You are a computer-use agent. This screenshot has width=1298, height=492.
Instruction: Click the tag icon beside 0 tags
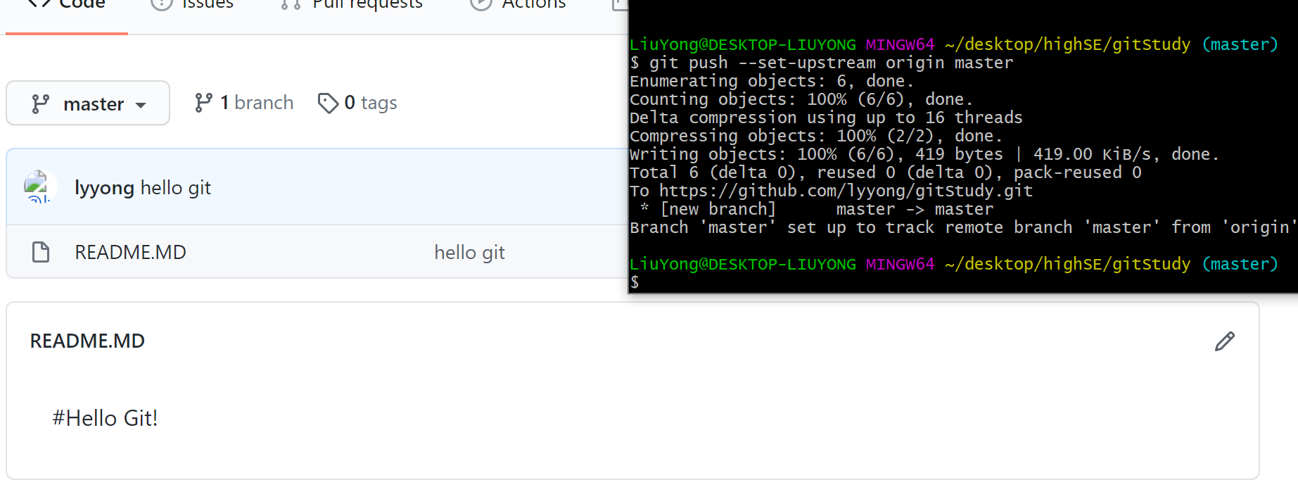pos(328,103)
